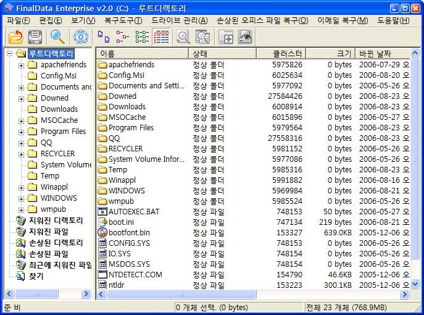Open 손상된 파일 in the tree
424x315 pixels.
[x=48, y=254]
